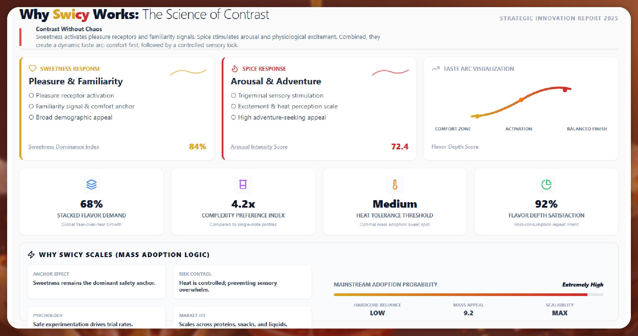Image resolution: width=638 pixels, height=336 pixels.
Task: Select the Anchor Effect card
Action: click(96, 282)
